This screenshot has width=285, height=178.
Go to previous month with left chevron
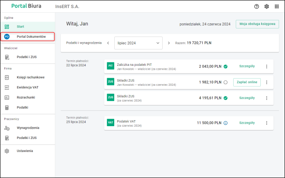tap(108, 43)
